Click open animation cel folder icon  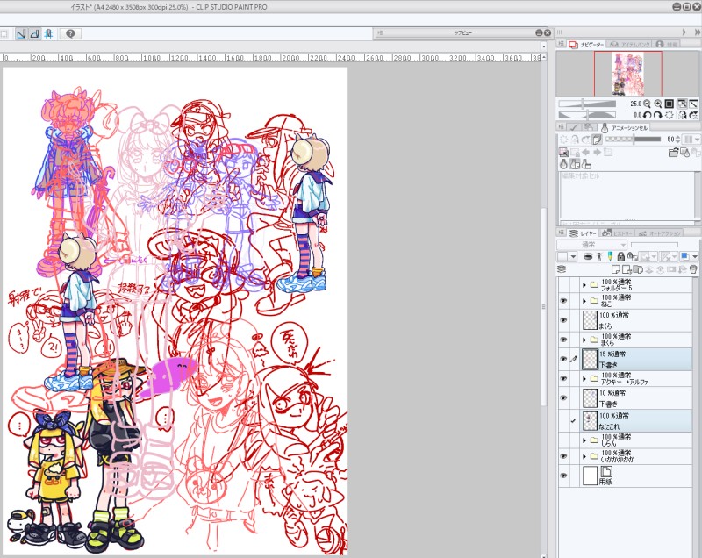coord(673,153)
